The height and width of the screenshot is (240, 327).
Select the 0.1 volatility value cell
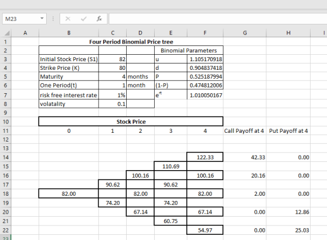(113, 104)
